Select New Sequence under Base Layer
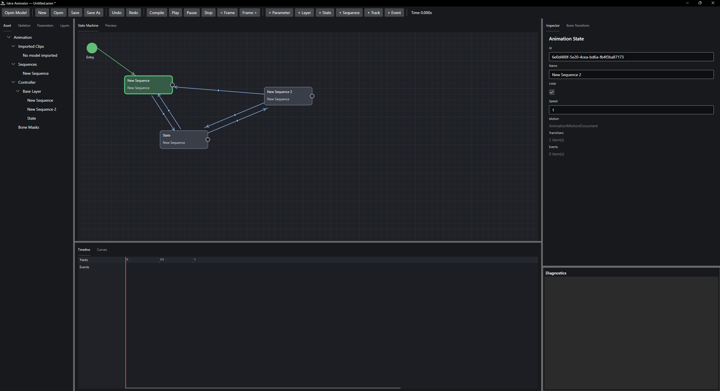The height and width of the screenshot is (391, 720). (40, 100)
